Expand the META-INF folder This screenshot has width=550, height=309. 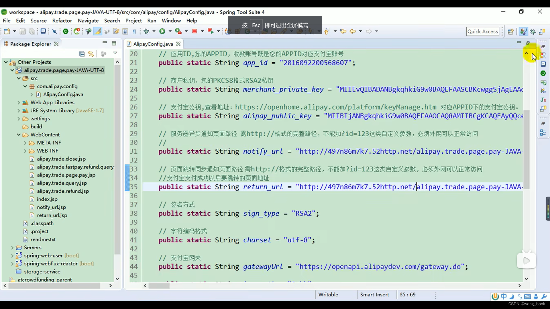pyautogui.click(x=25, y=143)
